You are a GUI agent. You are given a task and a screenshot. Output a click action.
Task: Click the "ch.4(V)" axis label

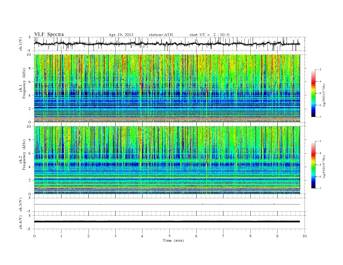point(21,222)
